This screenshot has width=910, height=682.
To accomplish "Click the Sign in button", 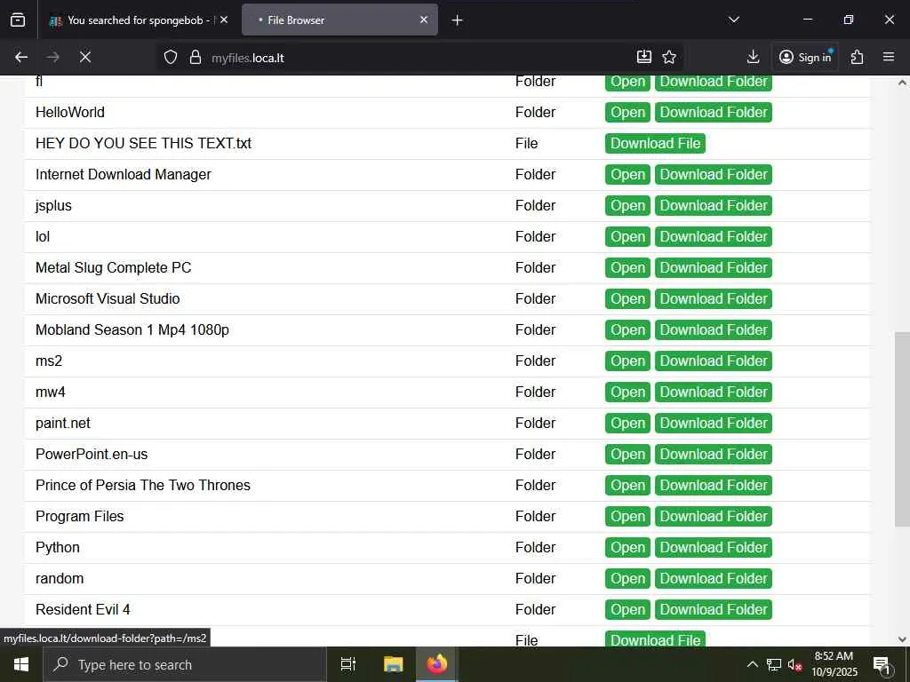I will pos(805,57).
